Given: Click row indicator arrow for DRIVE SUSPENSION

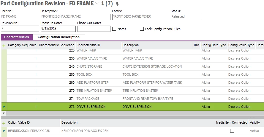Looking at the screenshot, I should (4, 107).
